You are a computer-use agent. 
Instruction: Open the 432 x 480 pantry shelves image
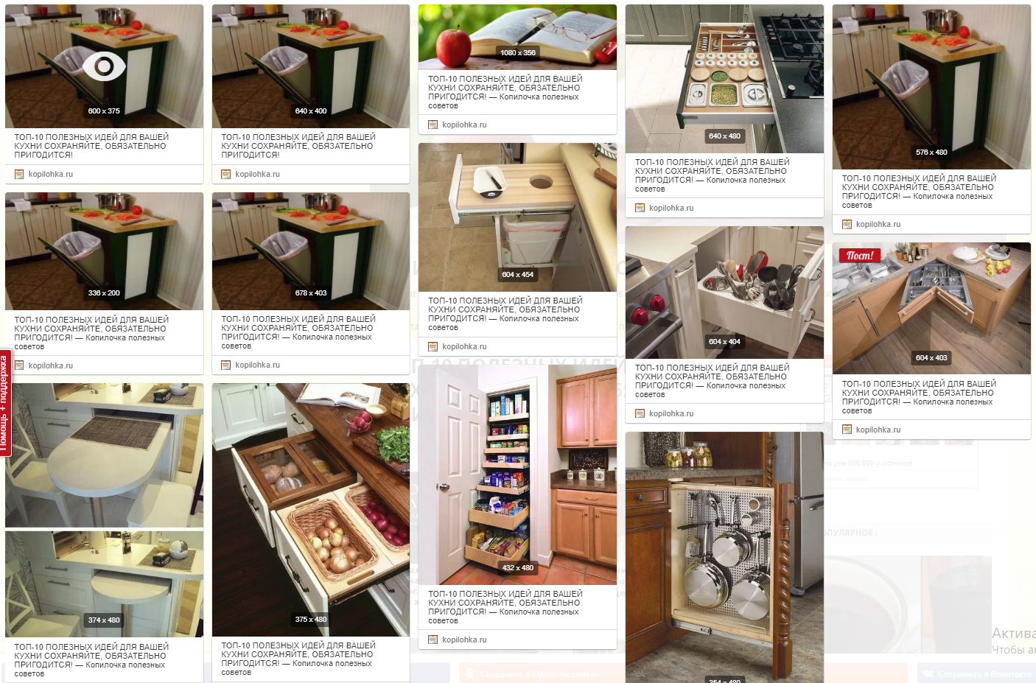tap(517, 474)
